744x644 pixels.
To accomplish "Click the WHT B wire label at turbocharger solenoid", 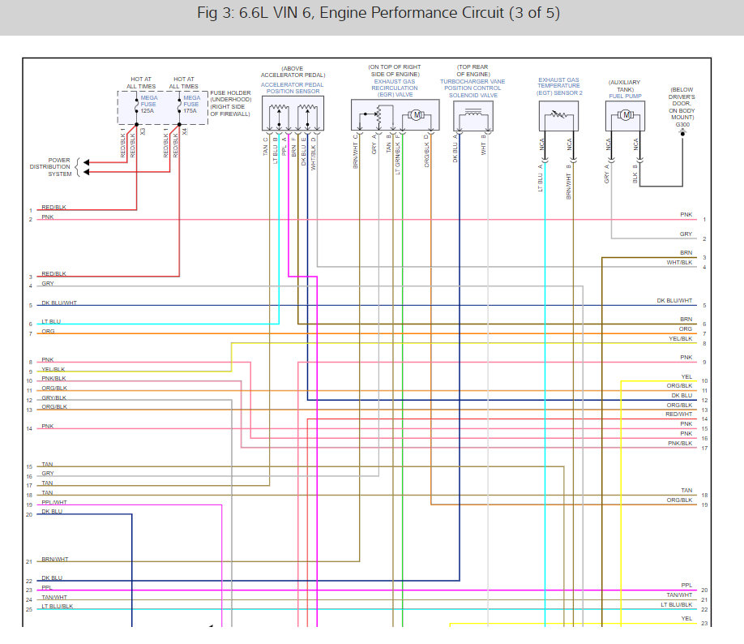I will (483, 145).
